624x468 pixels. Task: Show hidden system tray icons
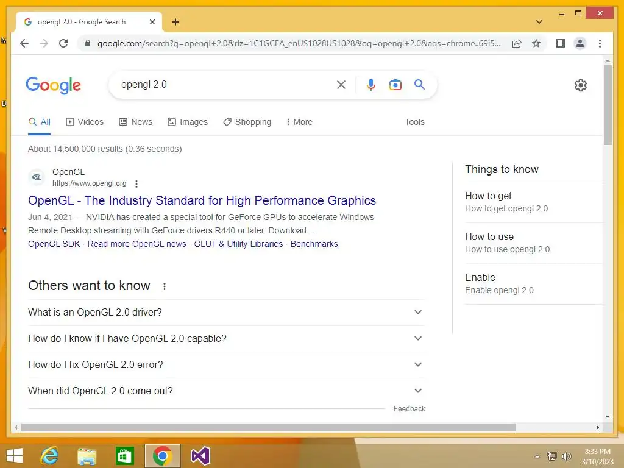[537, 456]
